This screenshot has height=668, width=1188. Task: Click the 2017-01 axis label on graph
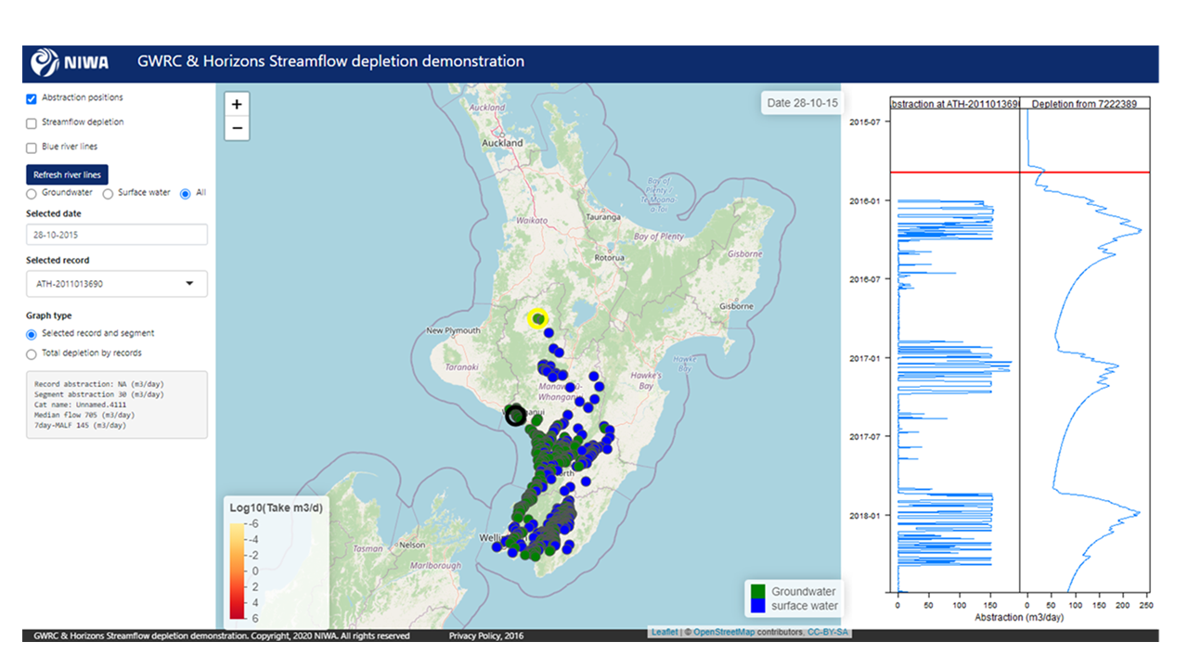(865, 358)
